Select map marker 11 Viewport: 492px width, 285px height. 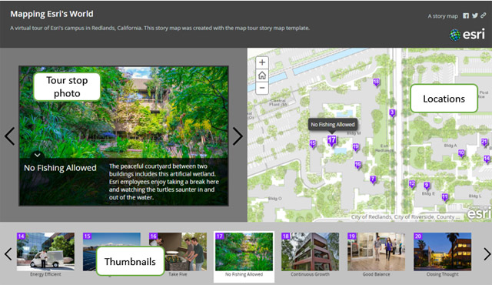pyautogui.click(x=444, y=197)
